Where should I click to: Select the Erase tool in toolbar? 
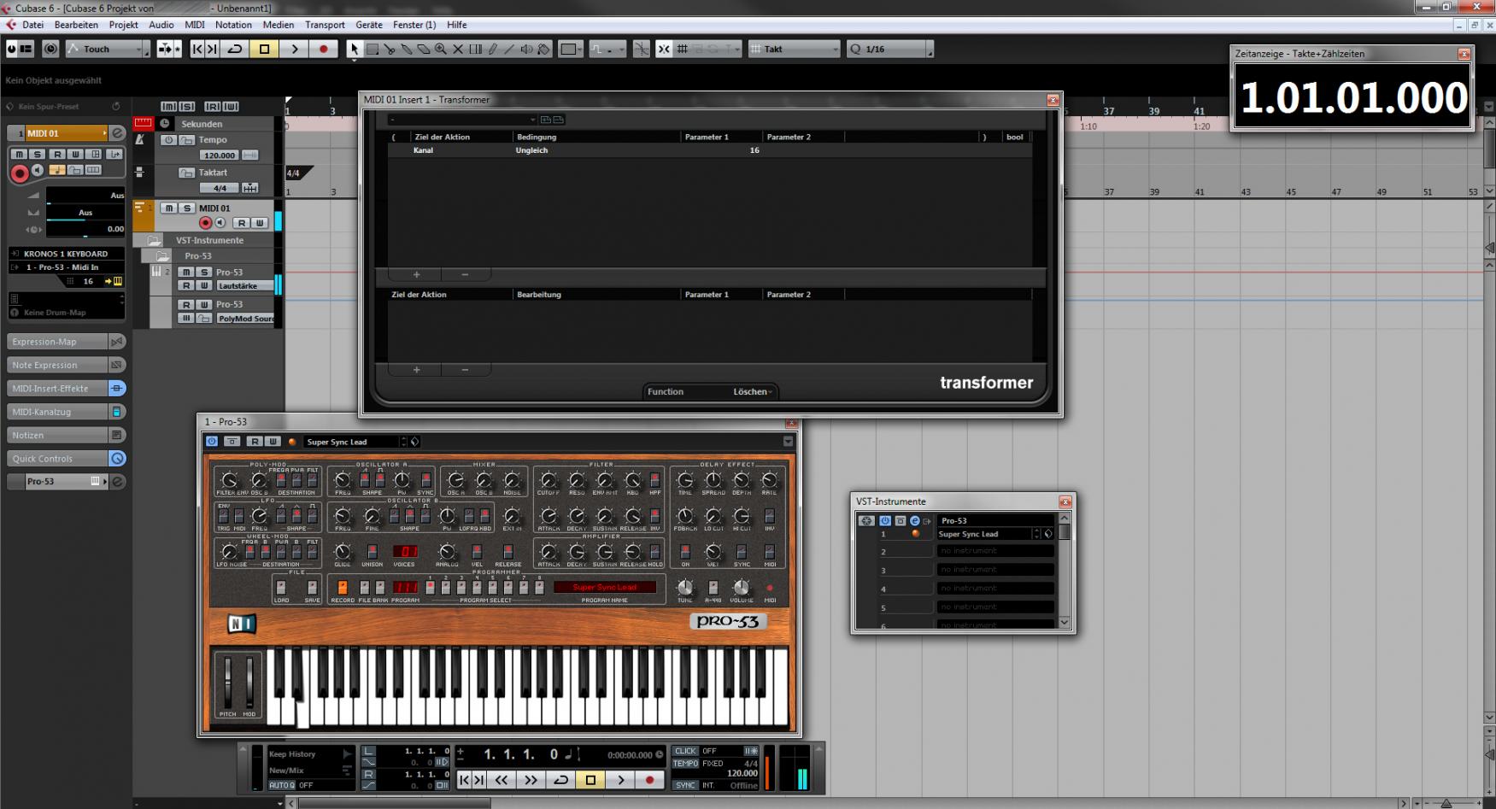click(x=424, y=50)
